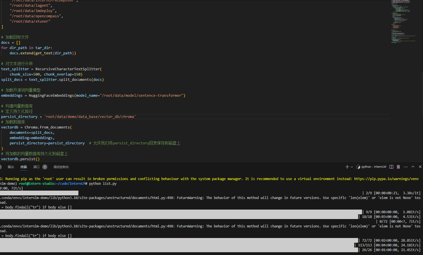Screen dimensions: 423x255
Task: Click the persist_directory path string
Action: point(90,116)
